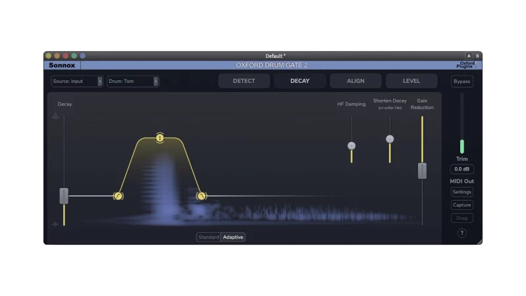Click the release curve node on the envelope
Image resolution: width=526 pixels, height=296 pixels.
tap(201, 196)
